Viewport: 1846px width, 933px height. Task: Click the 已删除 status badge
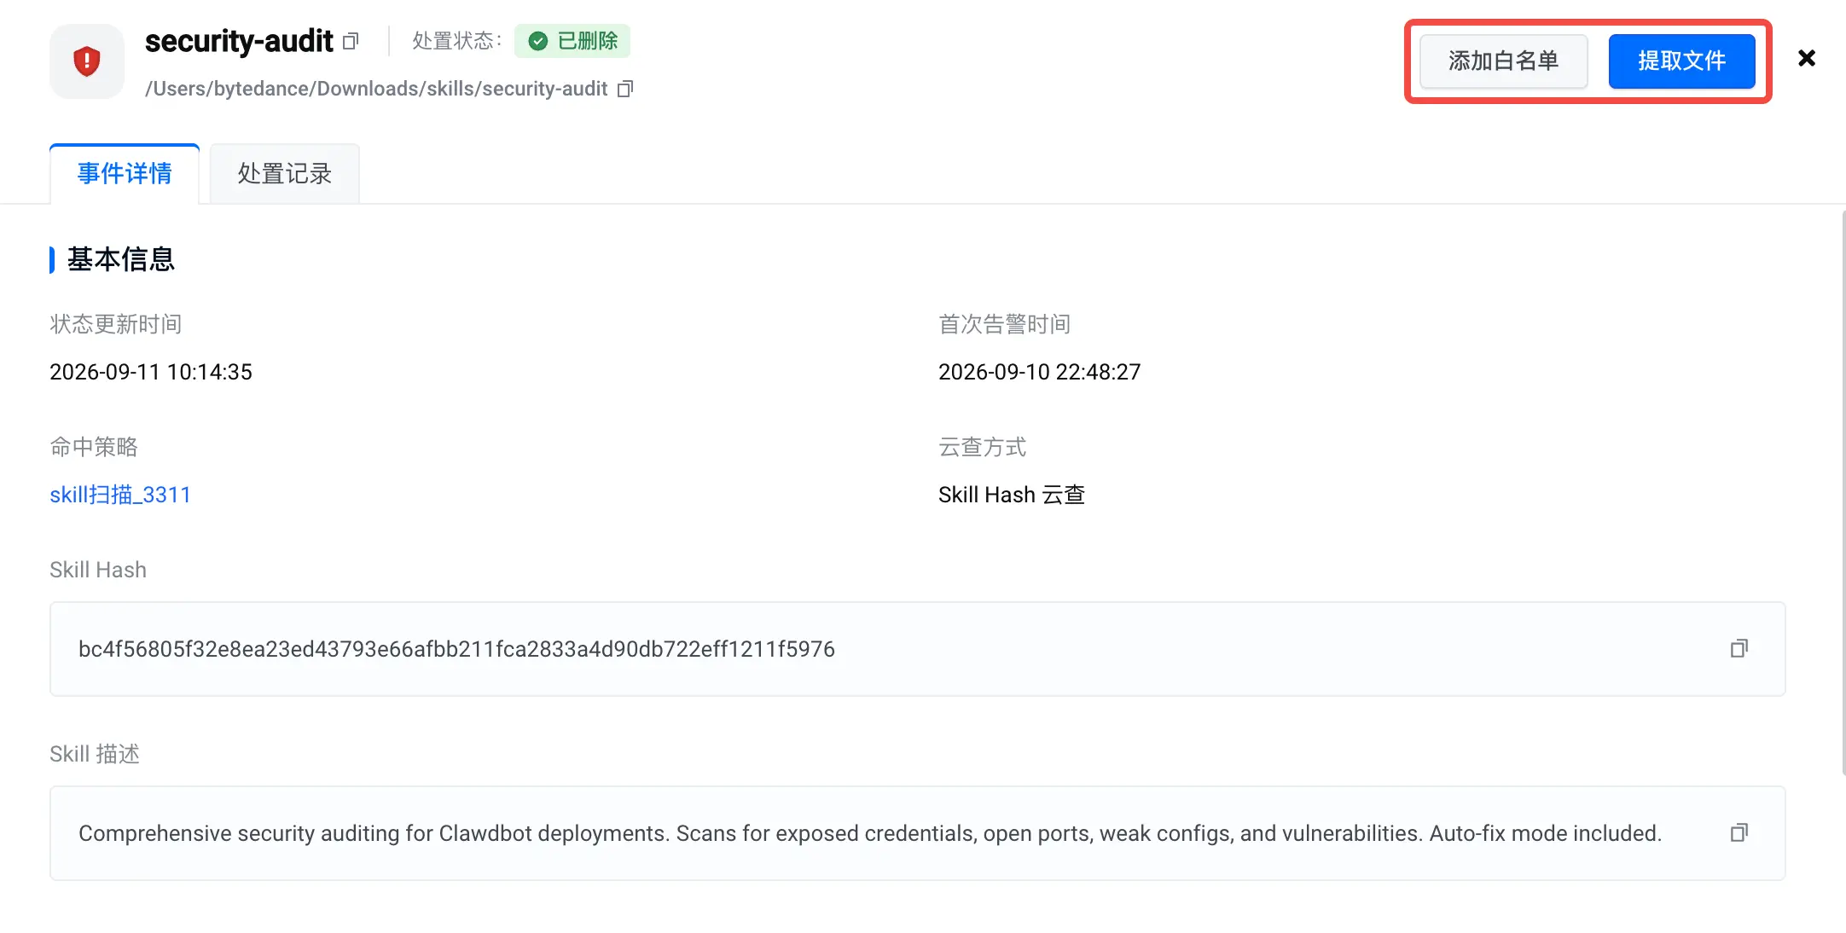tap(572, 41)
